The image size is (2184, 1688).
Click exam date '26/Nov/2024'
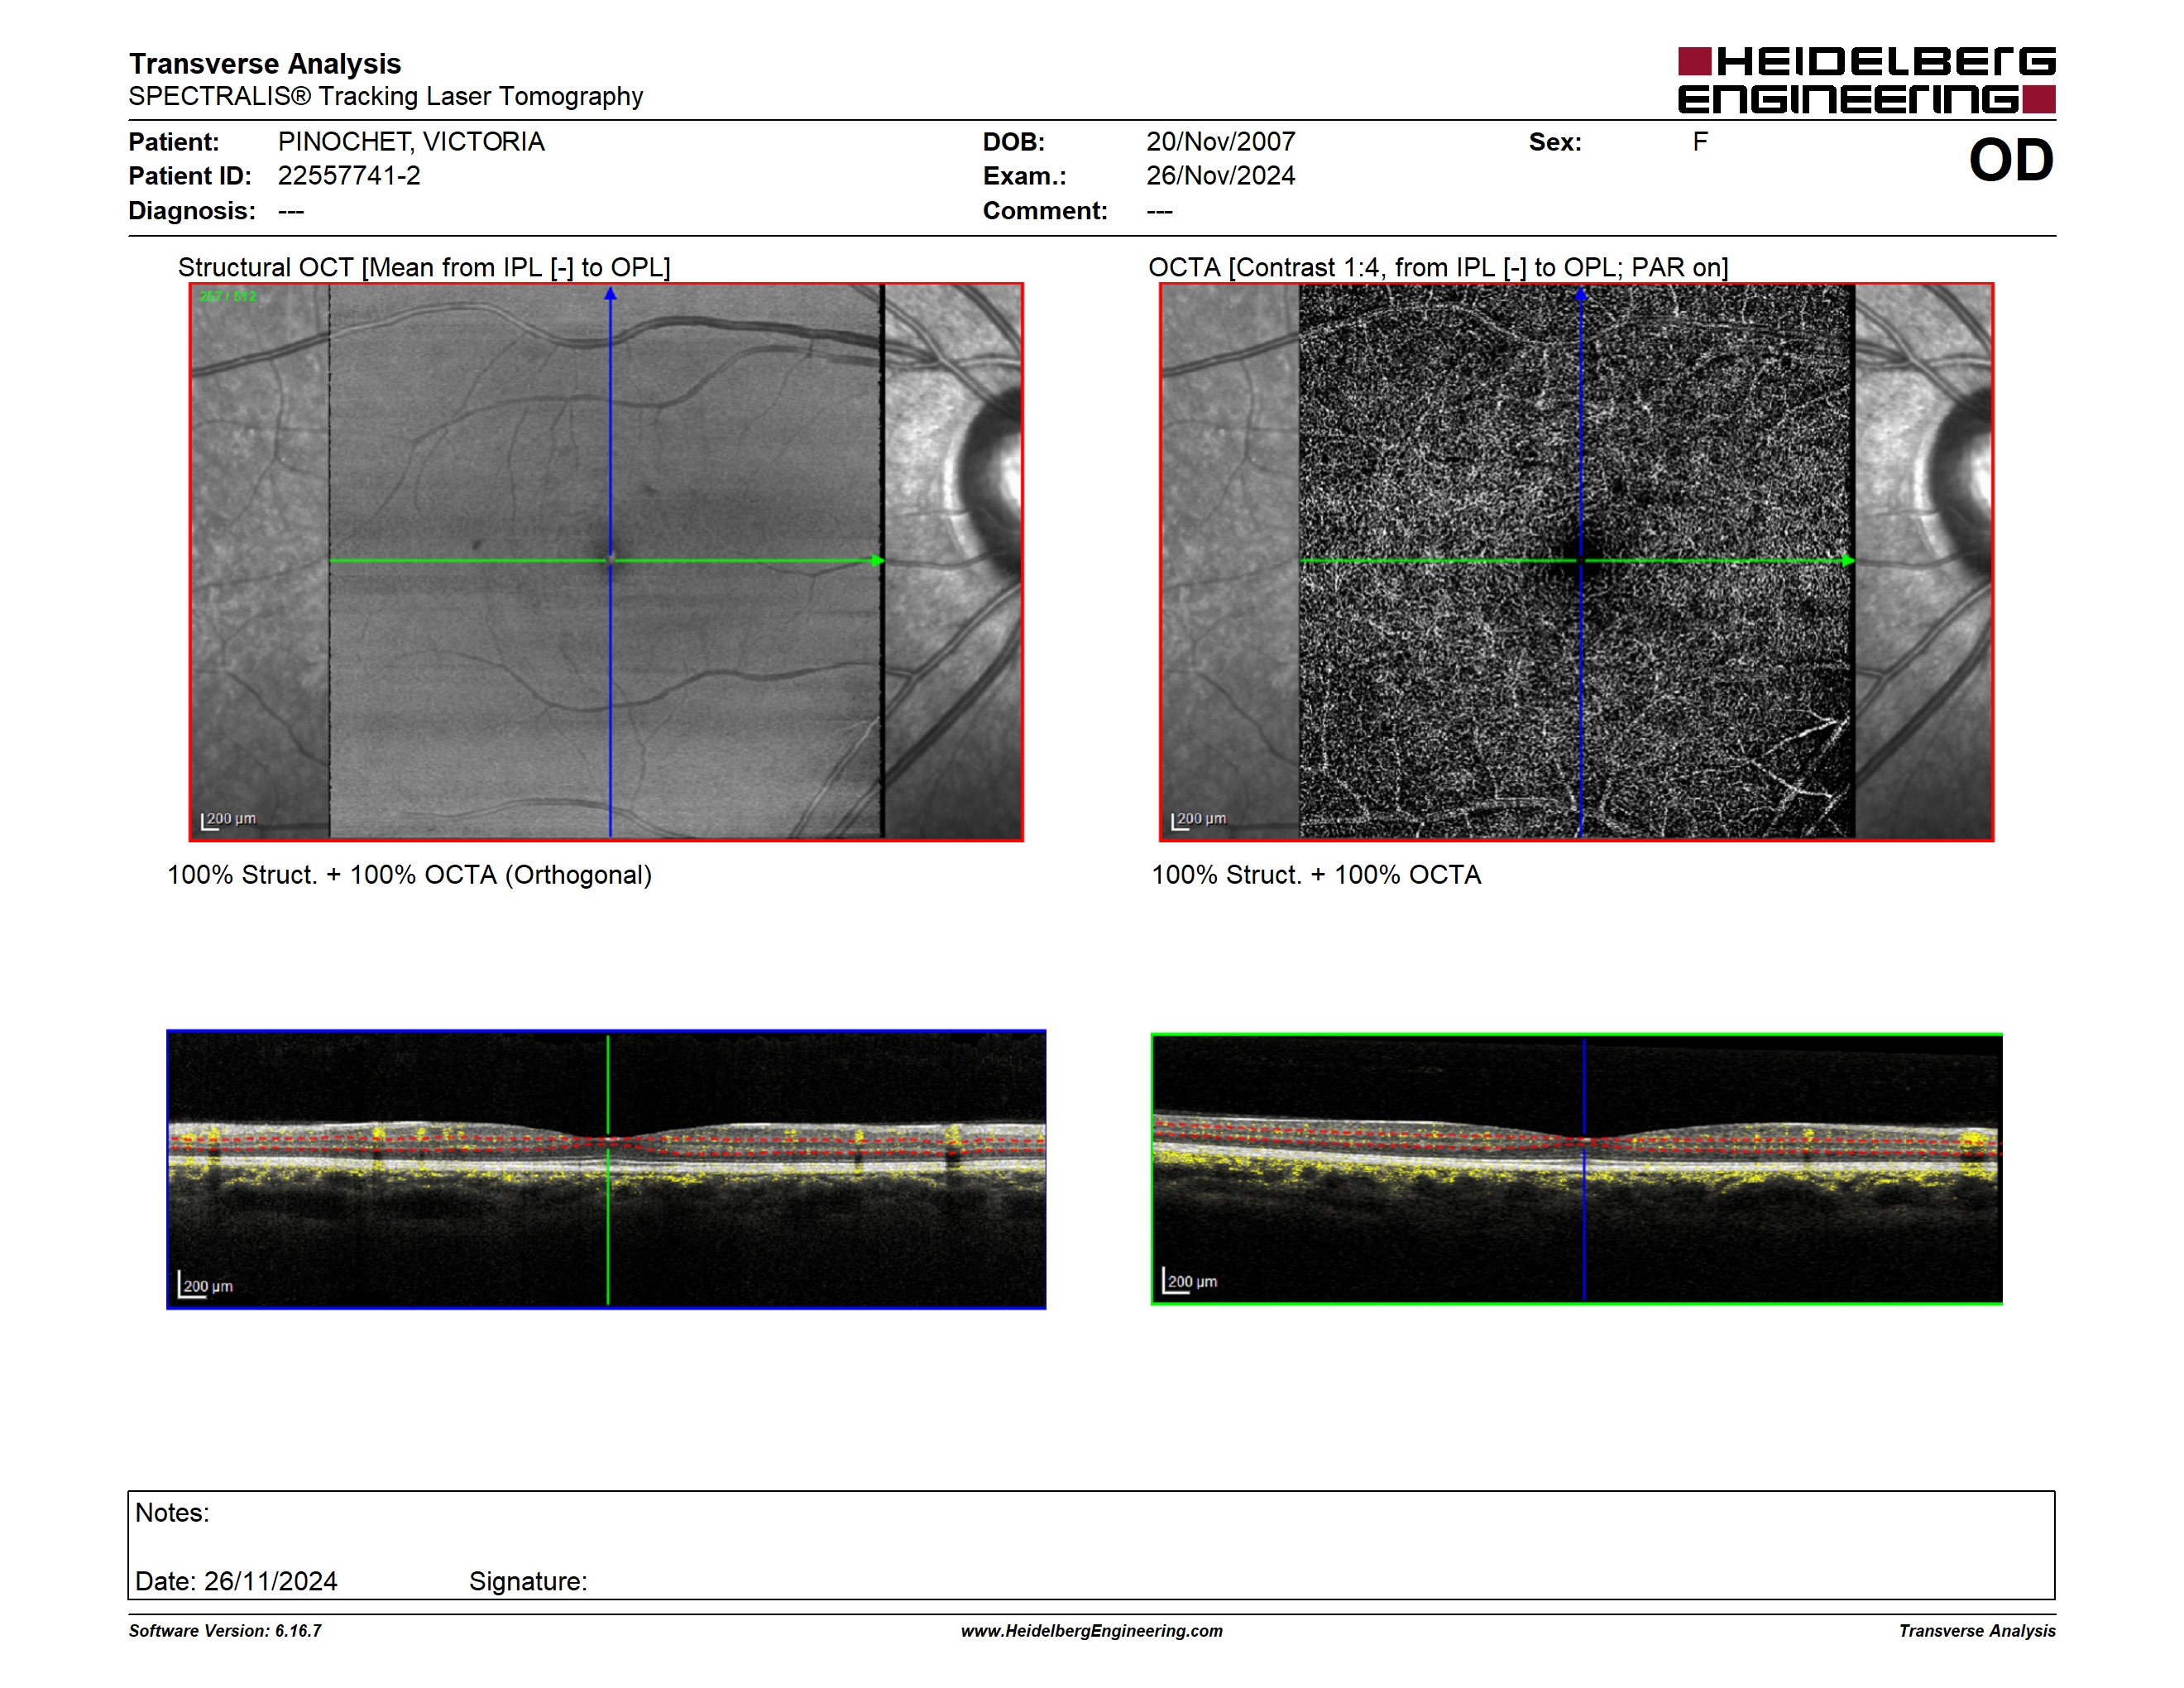tap(1221, 176)
